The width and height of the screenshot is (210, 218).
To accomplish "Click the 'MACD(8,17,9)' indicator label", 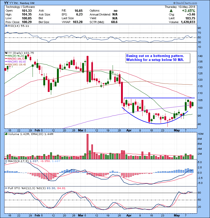I will pyautogui.click(x=18, y=161).
